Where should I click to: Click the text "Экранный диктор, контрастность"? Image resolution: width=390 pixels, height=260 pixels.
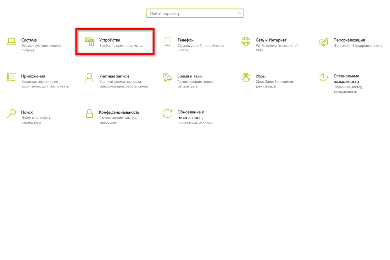click(348, 89)
